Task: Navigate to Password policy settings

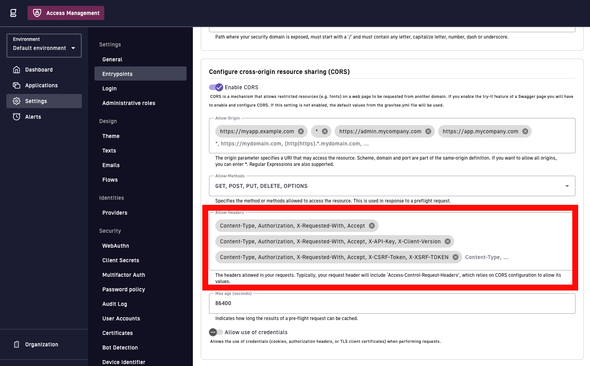Action: pos(124,289)
